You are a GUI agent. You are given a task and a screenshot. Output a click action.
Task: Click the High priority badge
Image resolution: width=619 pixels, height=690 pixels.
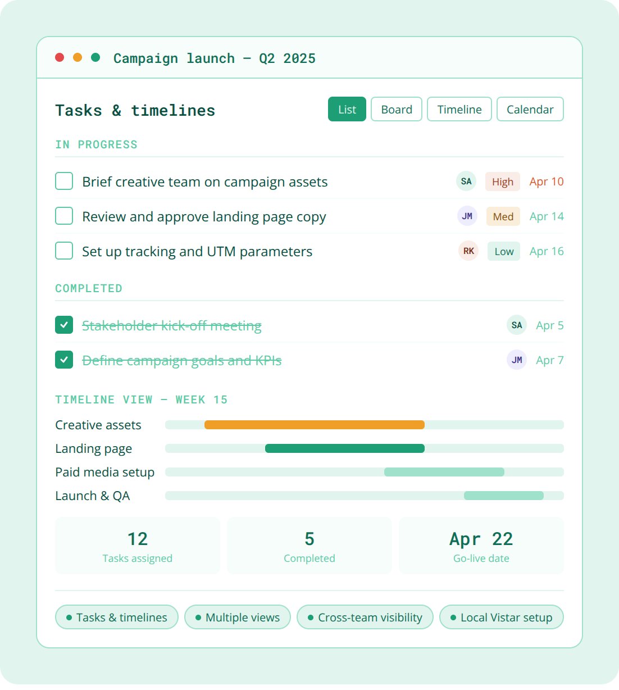[502, 181]
